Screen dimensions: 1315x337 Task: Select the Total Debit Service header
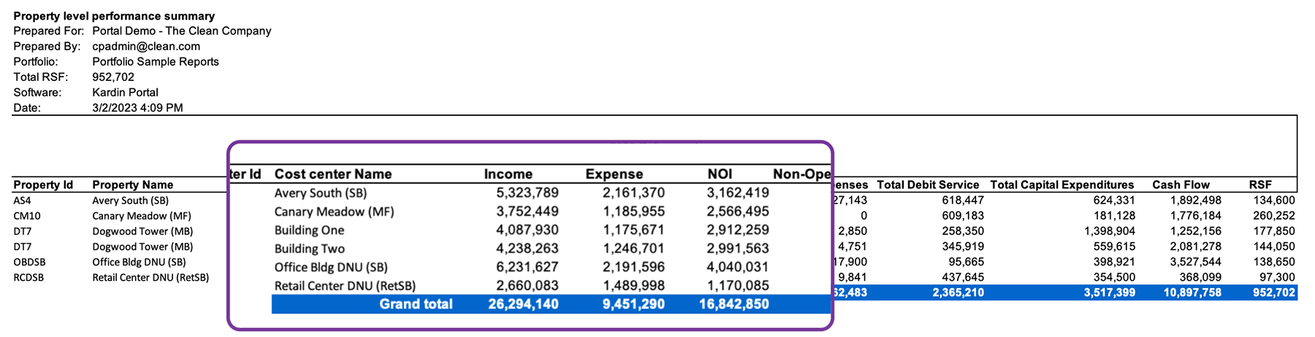coord(927,185)
